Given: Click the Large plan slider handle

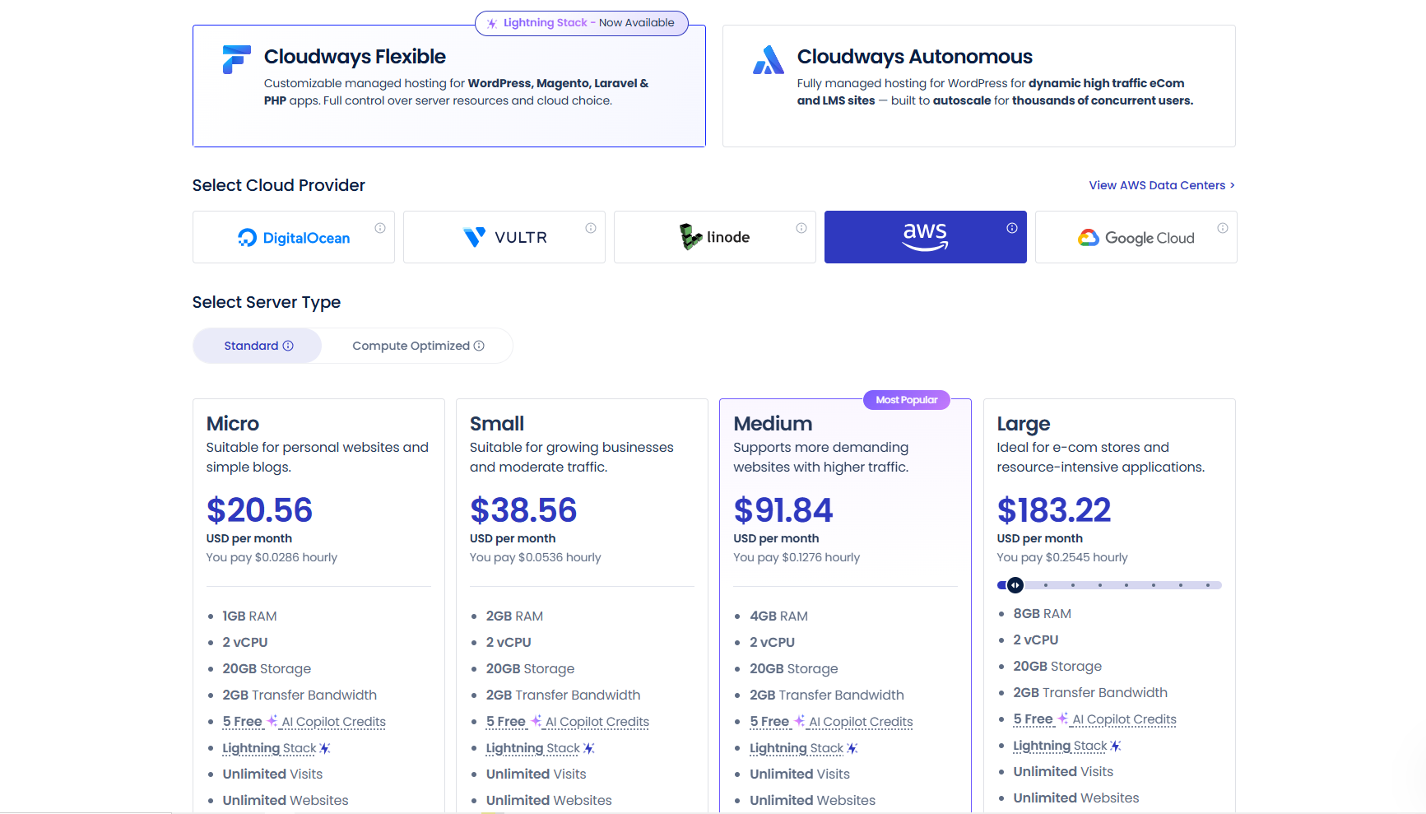Looking at the screenshot, I should [x=1015, y=585].
